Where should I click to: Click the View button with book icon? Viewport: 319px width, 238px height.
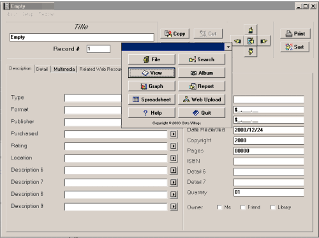[152, 73]
